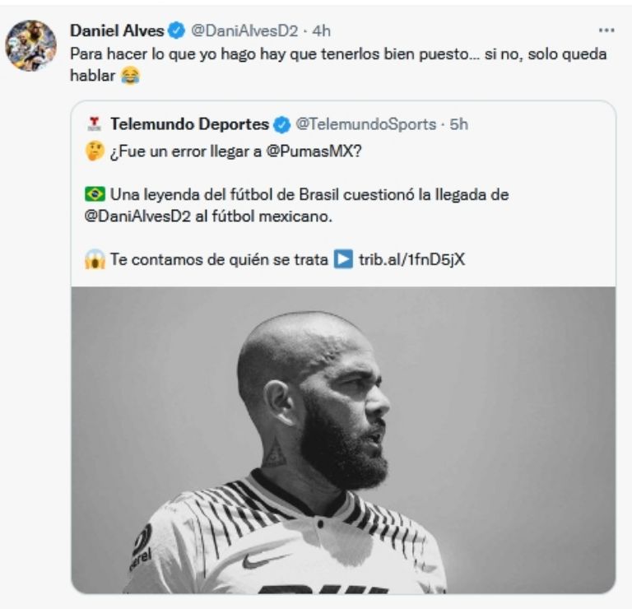Click the Daniel Alves display name
Image resolution: width=632 pixels, height=609 pixels.
[x=117, y=31]
